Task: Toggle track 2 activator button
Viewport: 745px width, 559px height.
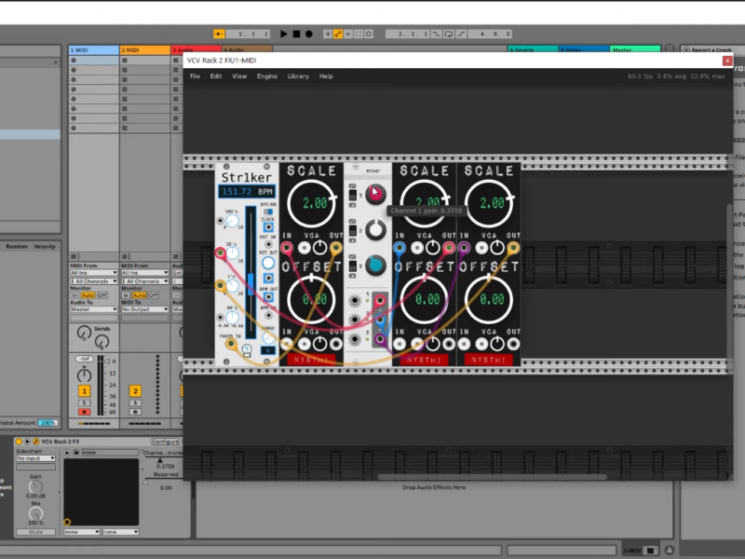Action: pos(135,391)
